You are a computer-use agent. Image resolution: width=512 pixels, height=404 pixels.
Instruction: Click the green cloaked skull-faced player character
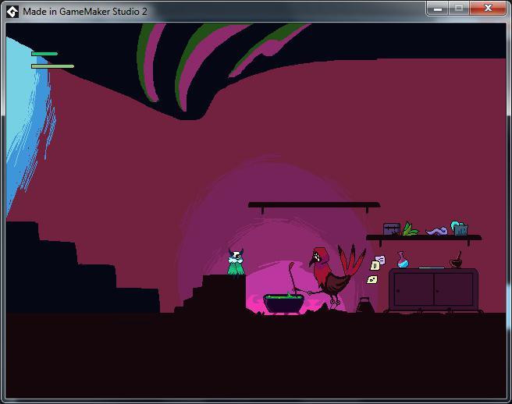[x=236, y=262]
